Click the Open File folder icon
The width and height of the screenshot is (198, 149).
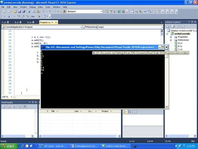pos(15,11)
